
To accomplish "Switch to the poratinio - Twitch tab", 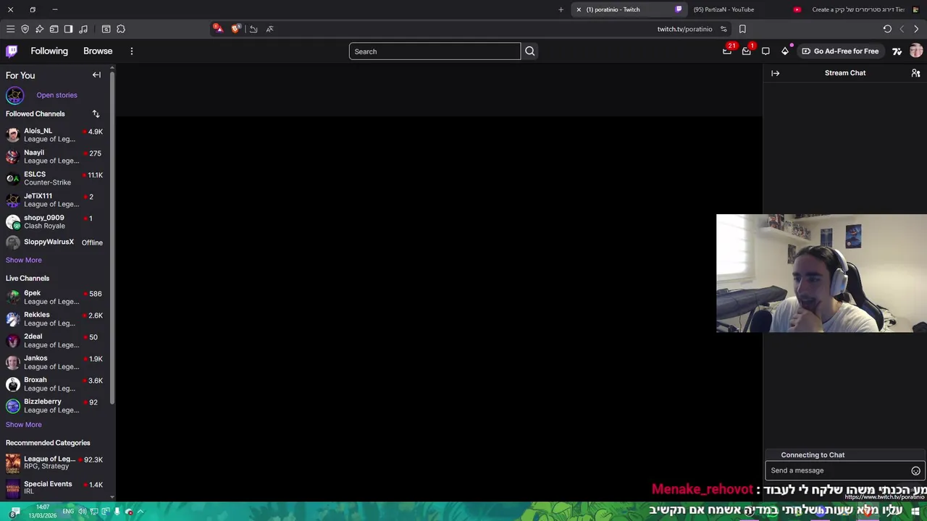I will click(629, 9).
